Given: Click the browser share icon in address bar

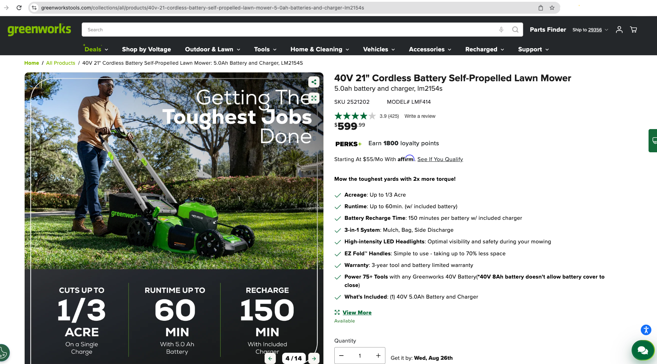Looking at the screenshot, I should [x=541, y=8].
